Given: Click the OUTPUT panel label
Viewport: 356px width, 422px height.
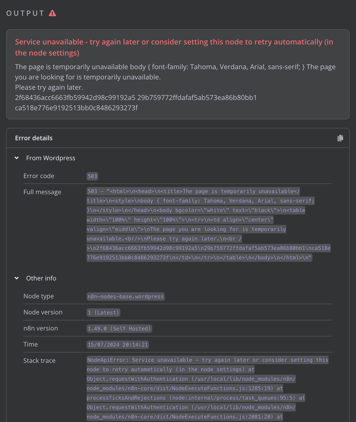Looking at the screenshot, I should (25, 13).
